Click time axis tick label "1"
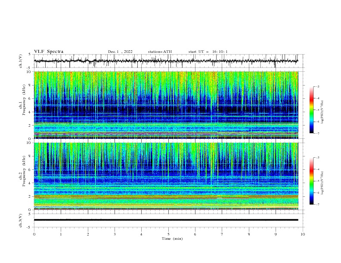Screen dimensions: 341x263 click(x=61, y=234)
